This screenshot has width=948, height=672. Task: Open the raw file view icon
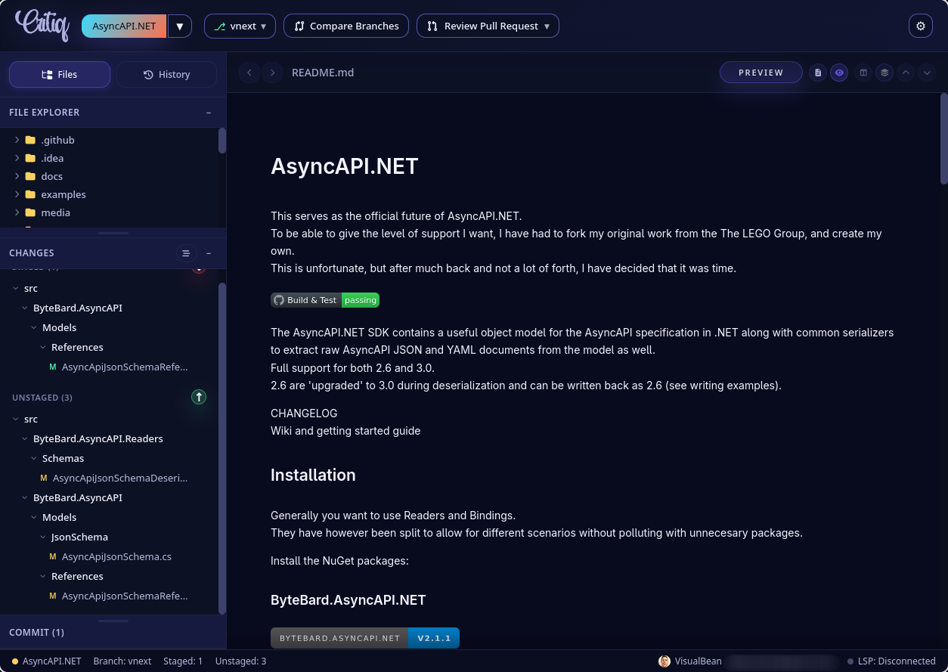pyautogui.click(x=818, y=73)
